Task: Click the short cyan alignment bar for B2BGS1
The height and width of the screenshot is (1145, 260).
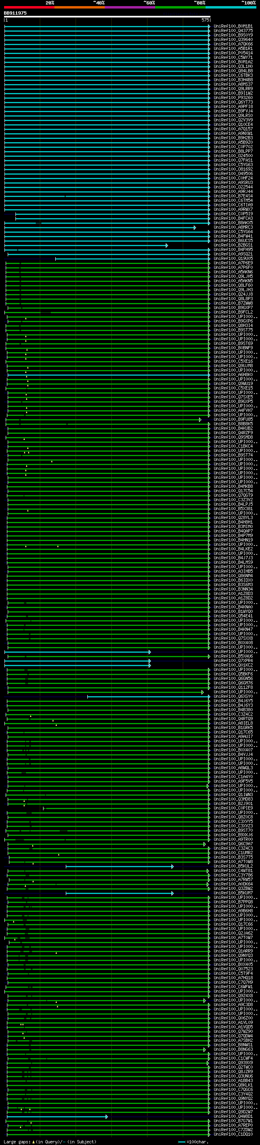Action: pyautogui.click(x=86, y=245)
